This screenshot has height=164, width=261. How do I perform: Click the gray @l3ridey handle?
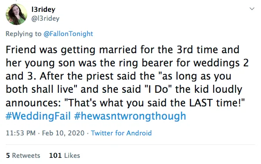(45, 18)
